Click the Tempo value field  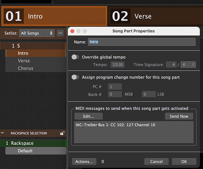pyautogui.click(x=118, y=65)
